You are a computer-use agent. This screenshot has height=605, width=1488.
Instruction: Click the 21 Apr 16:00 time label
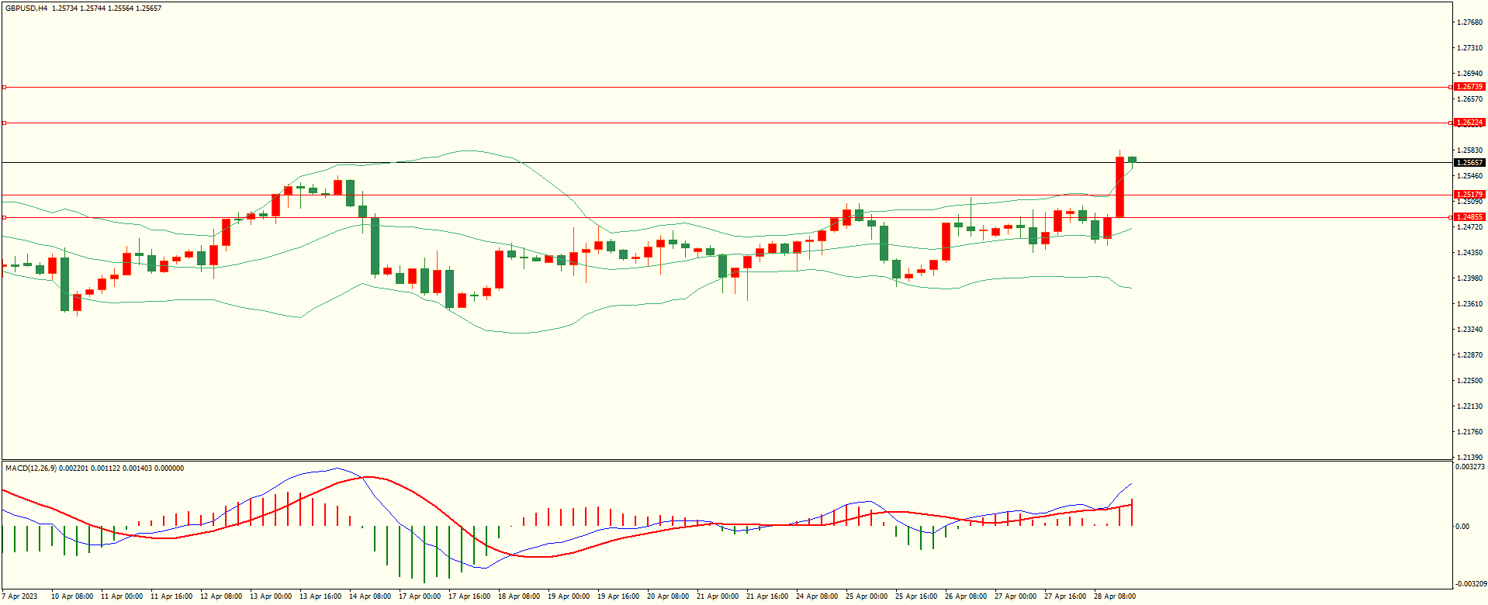pos(767,596)
